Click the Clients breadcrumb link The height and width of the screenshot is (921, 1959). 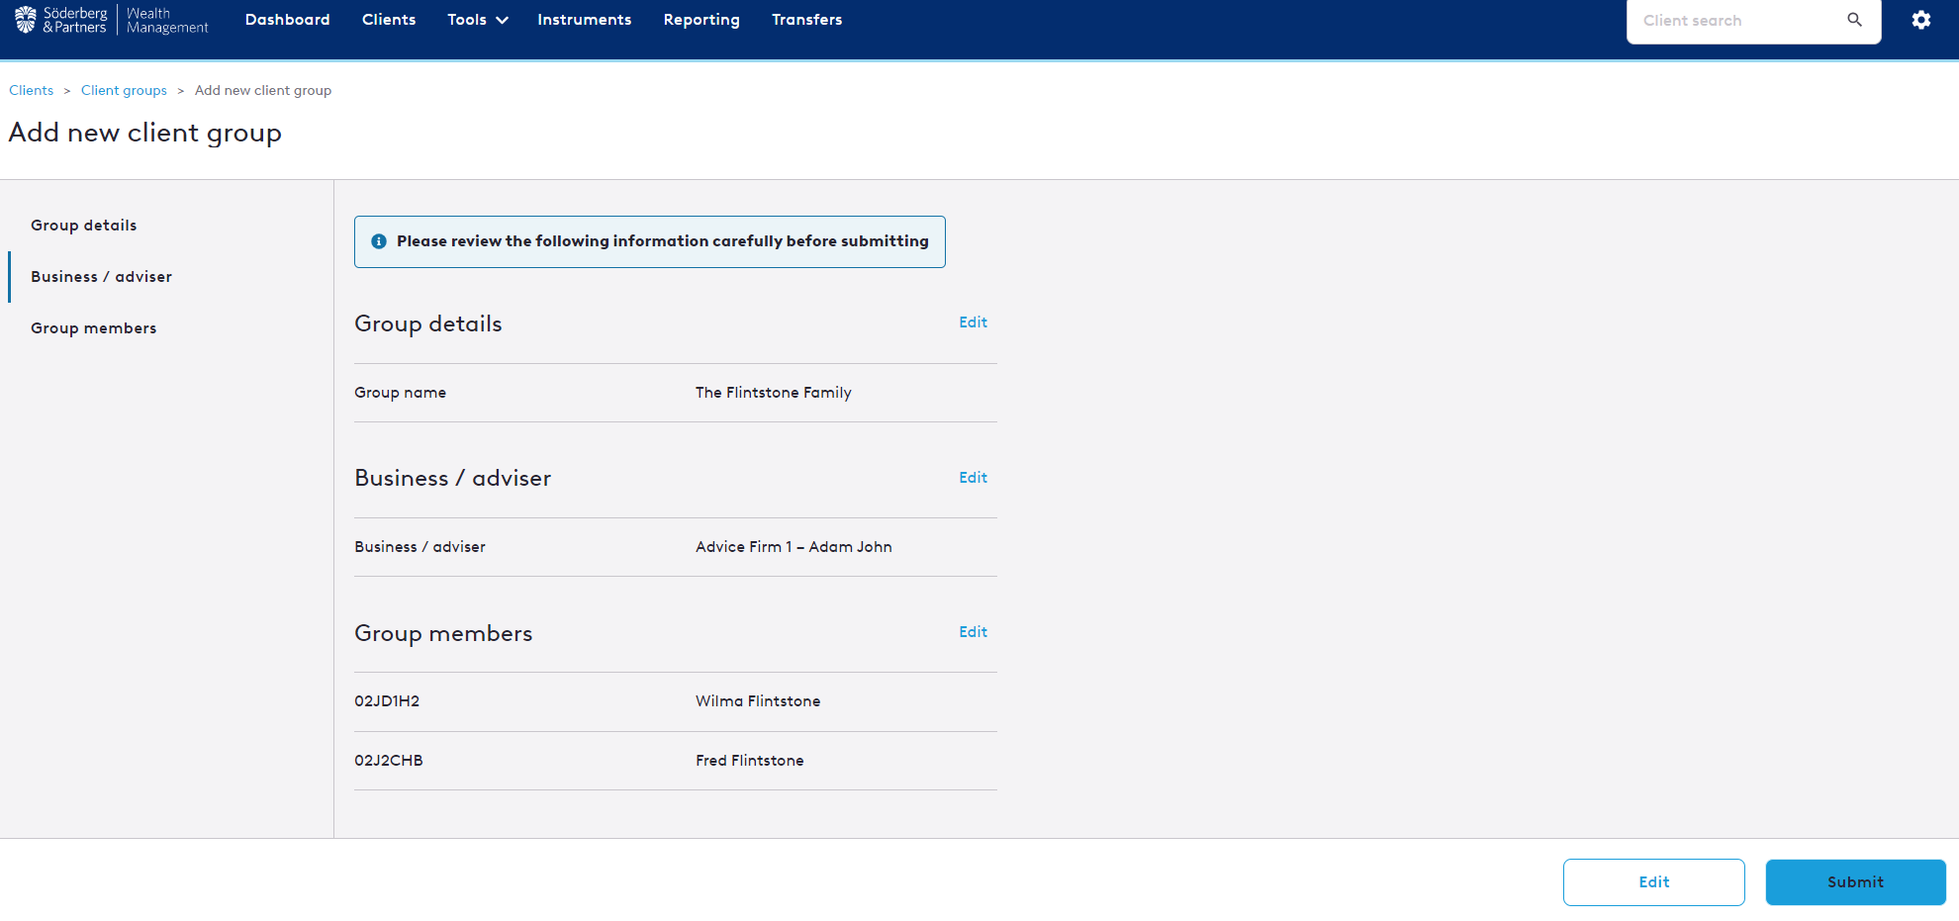[32, 90]
